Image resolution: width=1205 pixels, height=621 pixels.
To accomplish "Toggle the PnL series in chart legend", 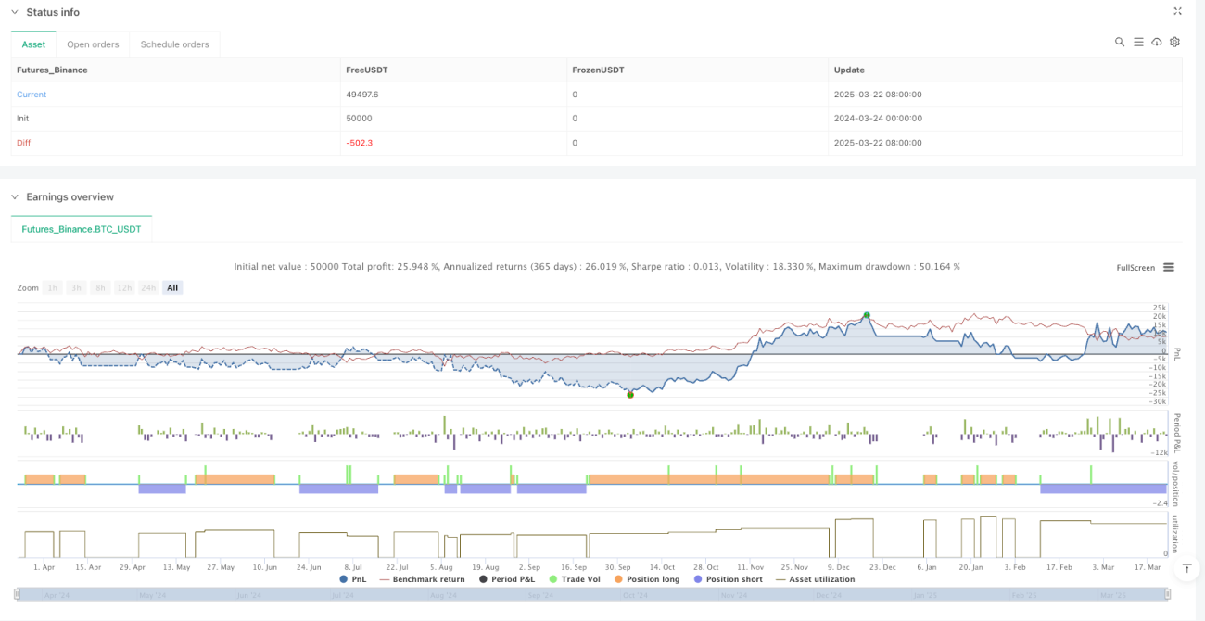I will 353,579.
